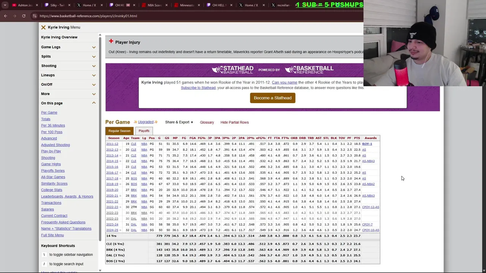Image resolution: width=486 pixels, height=273 pixels.
Task: Click the Subscribe to Stathead link
Action: coord(198,88)
